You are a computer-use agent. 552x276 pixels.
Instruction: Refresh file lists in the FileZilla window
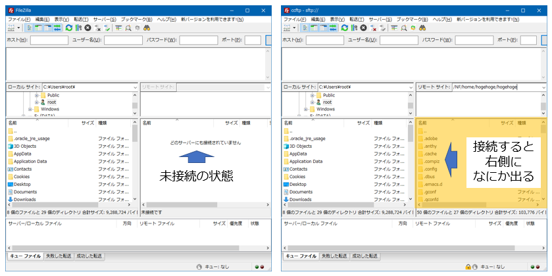click(69, 28)
